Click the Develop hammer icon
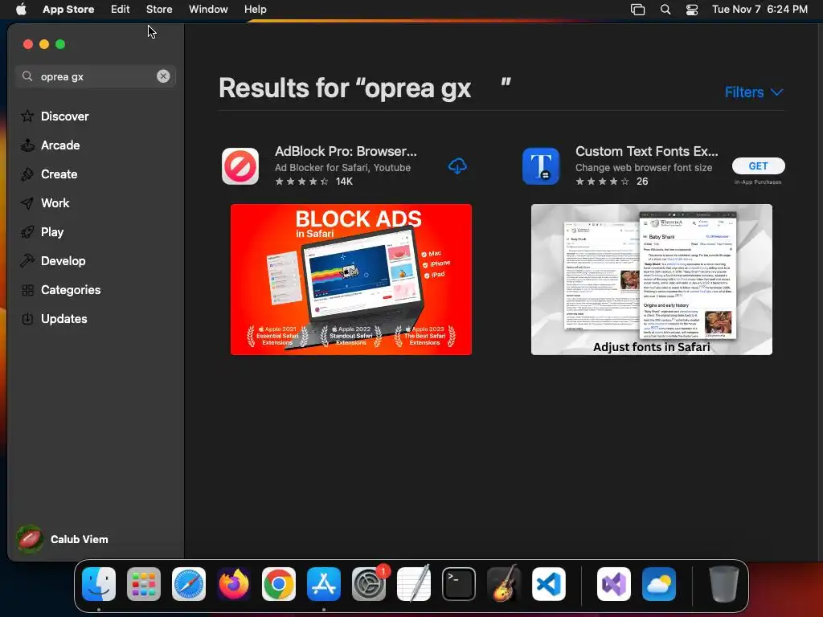 [x=27, y=260]
